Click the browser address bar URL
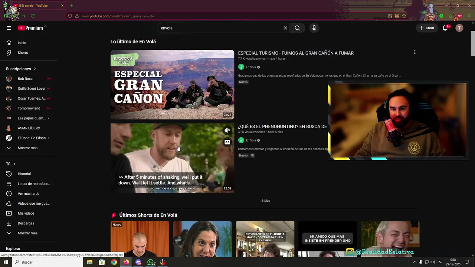Viewport: 475px width, 267px height. (x=118, y=16)
